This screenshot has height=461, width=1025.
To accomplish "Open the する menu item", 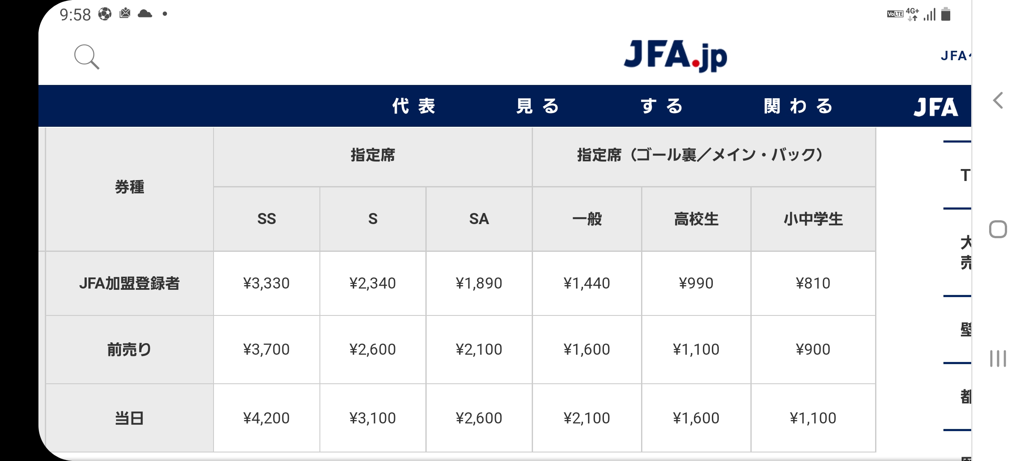I will [x=662, y=106].
